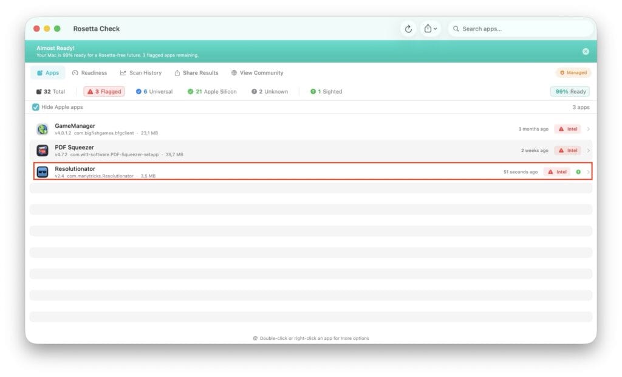Click the com.manytricks.Resolutionator bundle ID
The image size is (622, 377).
[100, 176]
